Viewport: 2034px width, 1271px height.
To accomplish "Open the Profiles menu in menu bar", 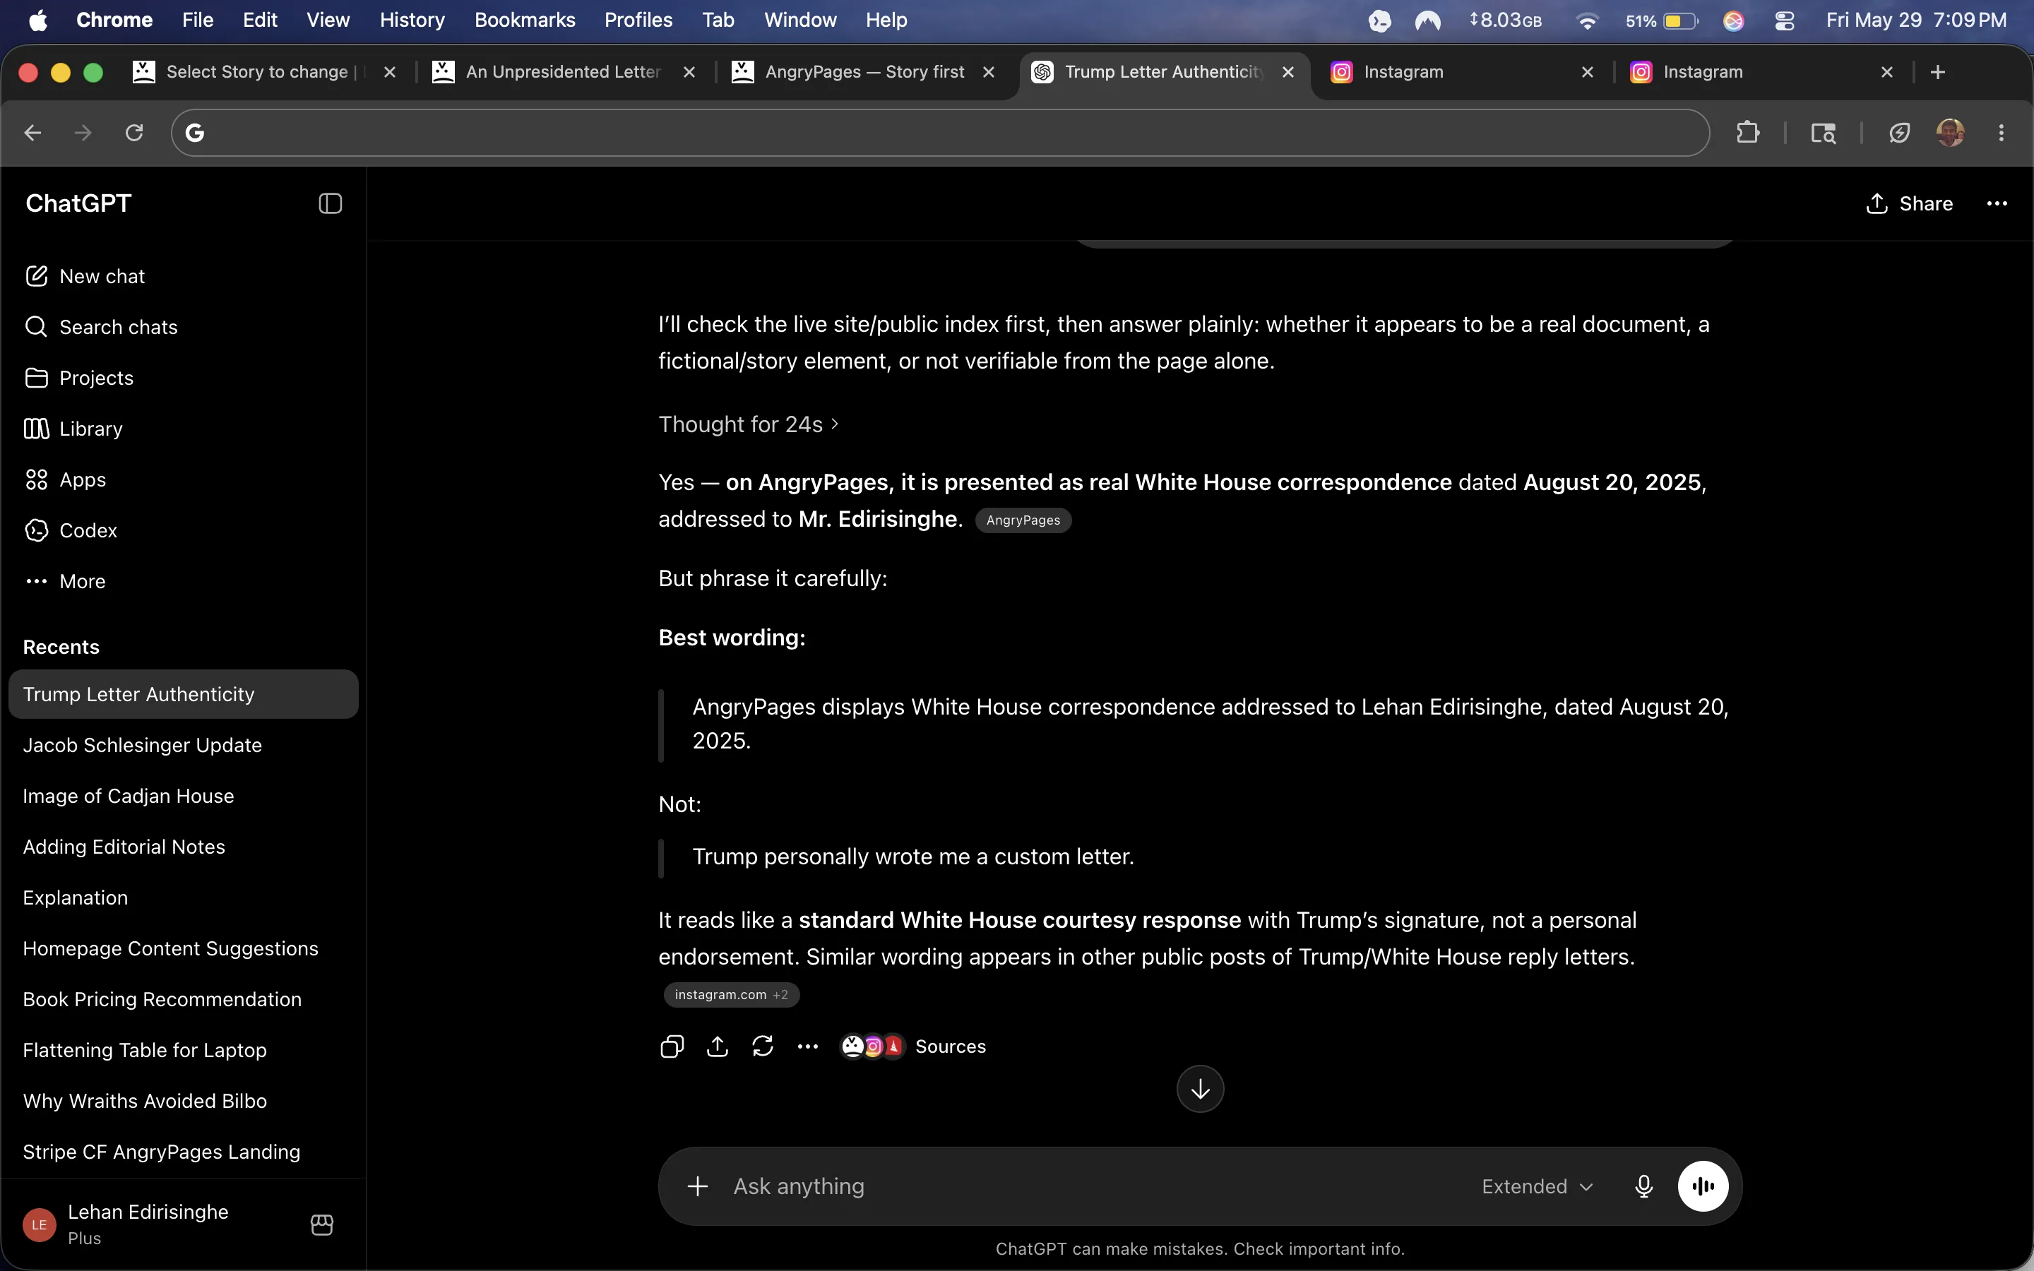I will coord(638,20).
